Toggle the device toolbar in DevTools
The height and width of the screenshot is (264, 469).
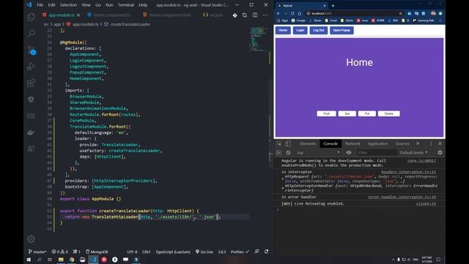(287, 144)
